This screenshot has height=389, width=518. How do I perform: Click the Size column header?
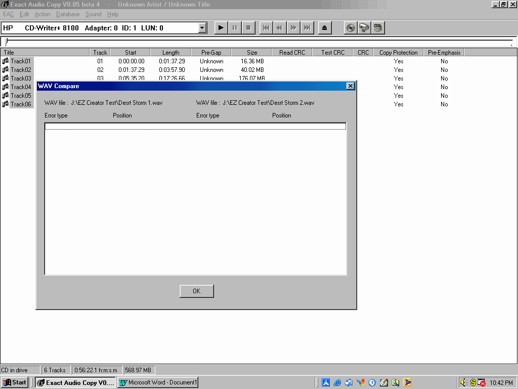(252, 52)
